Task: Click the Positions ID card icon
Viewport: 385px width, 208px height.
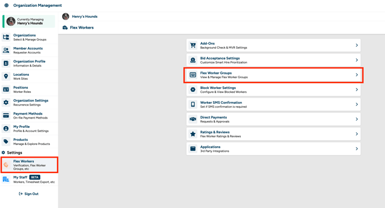Action: [6, 89]
